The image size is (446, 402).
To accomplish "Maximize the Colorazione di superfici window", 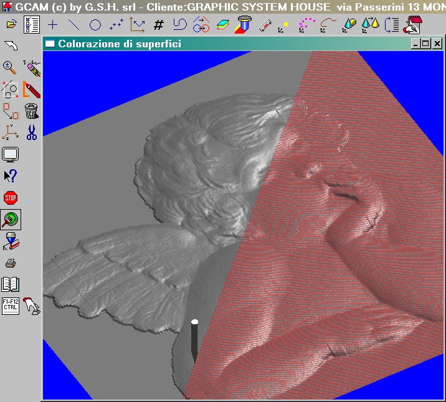I will [x=426, y=44].
